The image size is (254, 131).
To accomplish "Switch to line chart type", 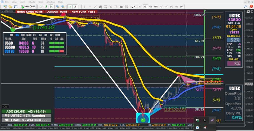I will pos(51,7).
